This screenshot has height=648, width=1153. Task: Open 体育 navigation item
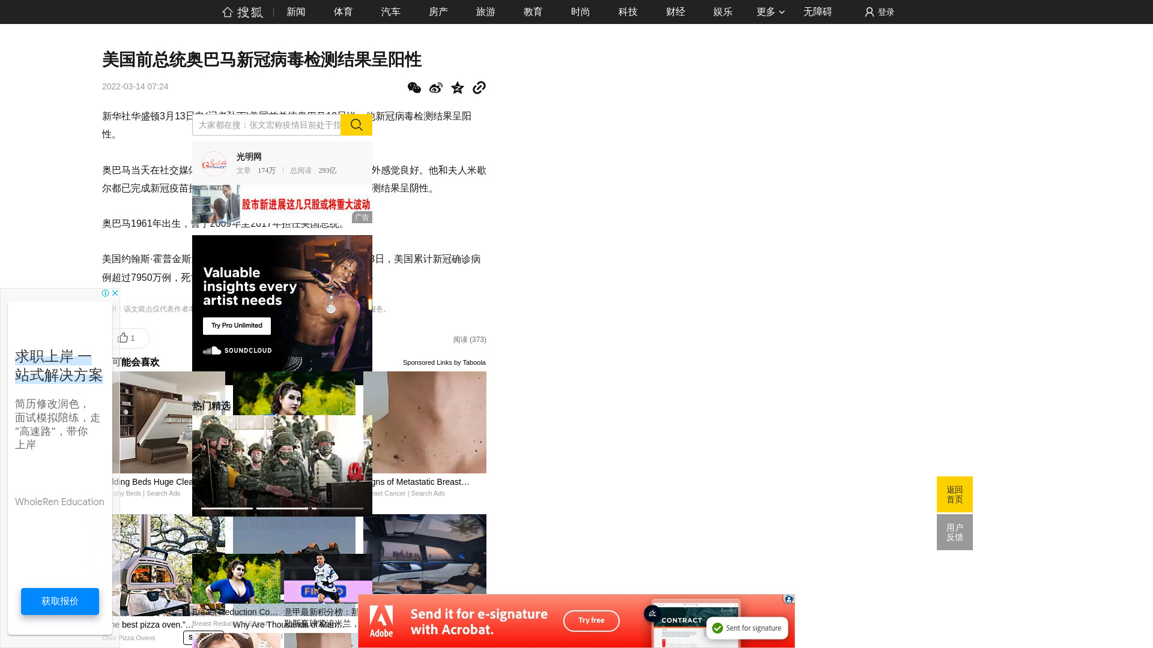click(343, 12)
